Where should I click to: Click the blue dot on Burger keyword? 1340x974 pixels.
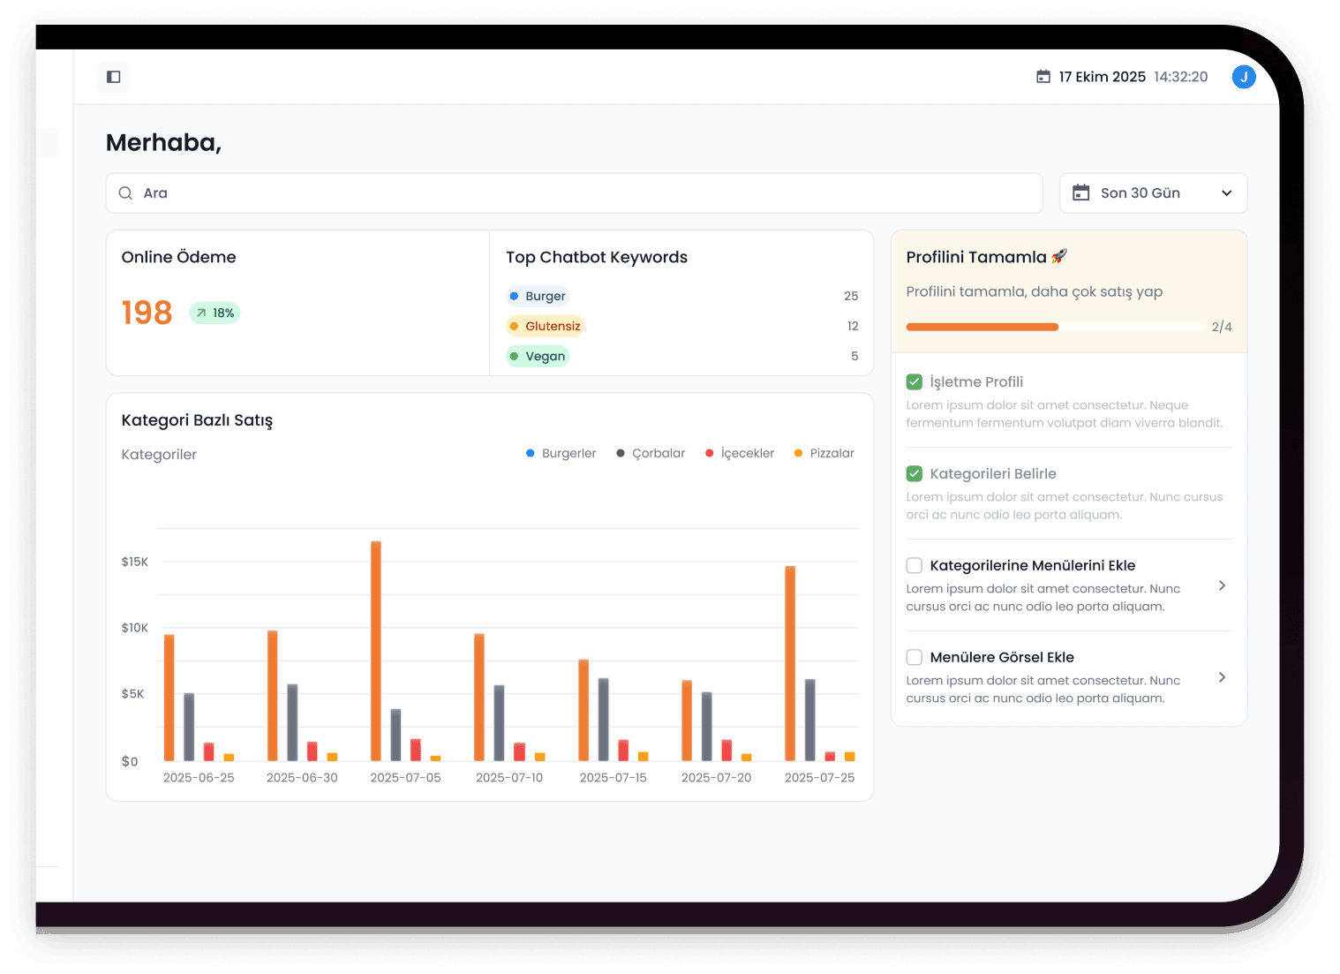coord(514,297)
